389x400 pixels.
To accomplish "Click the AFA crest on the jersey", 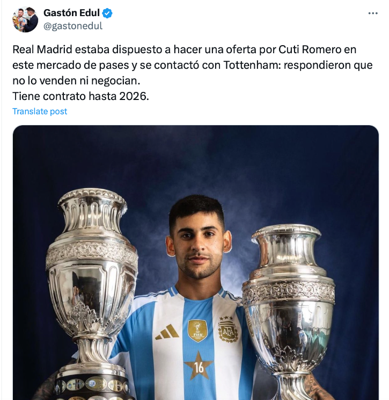I will (228, 329).
